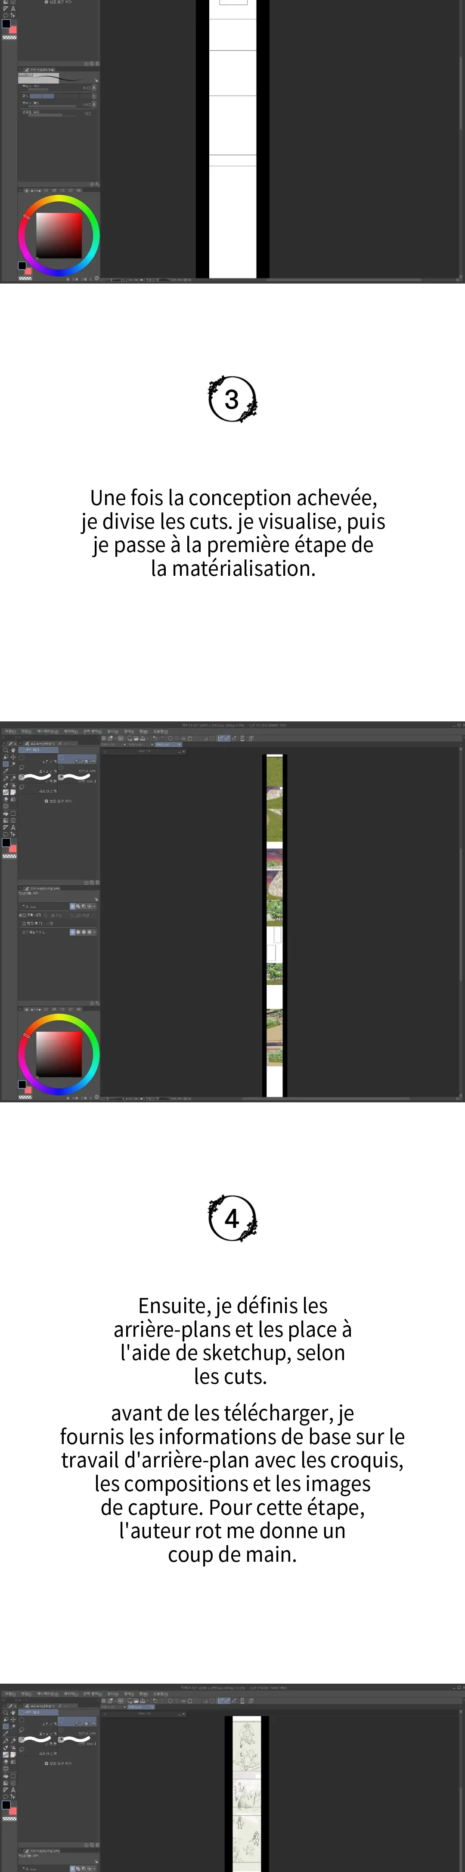
Task: Select the Text tool in middle screenshot's toolbox
Action: pos(13,827)
